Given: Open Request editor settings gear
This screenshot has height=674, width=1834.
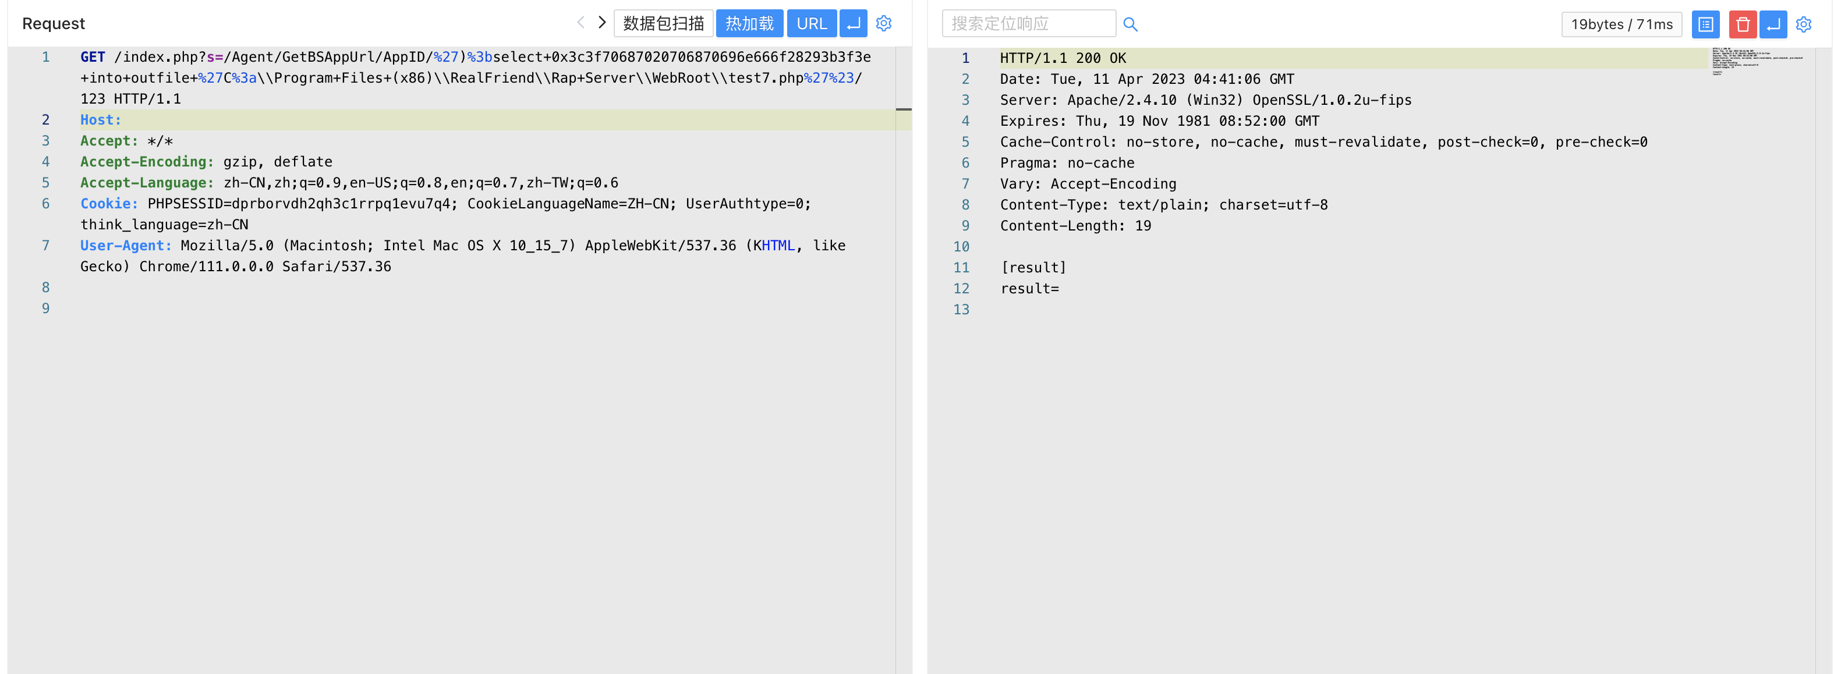Looking at the screenshot, I should [884, 23].
